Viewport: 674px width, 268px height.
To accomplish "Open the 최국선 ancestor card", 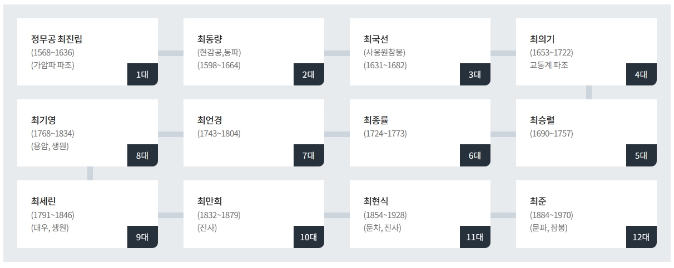I will tap(420, 52).
